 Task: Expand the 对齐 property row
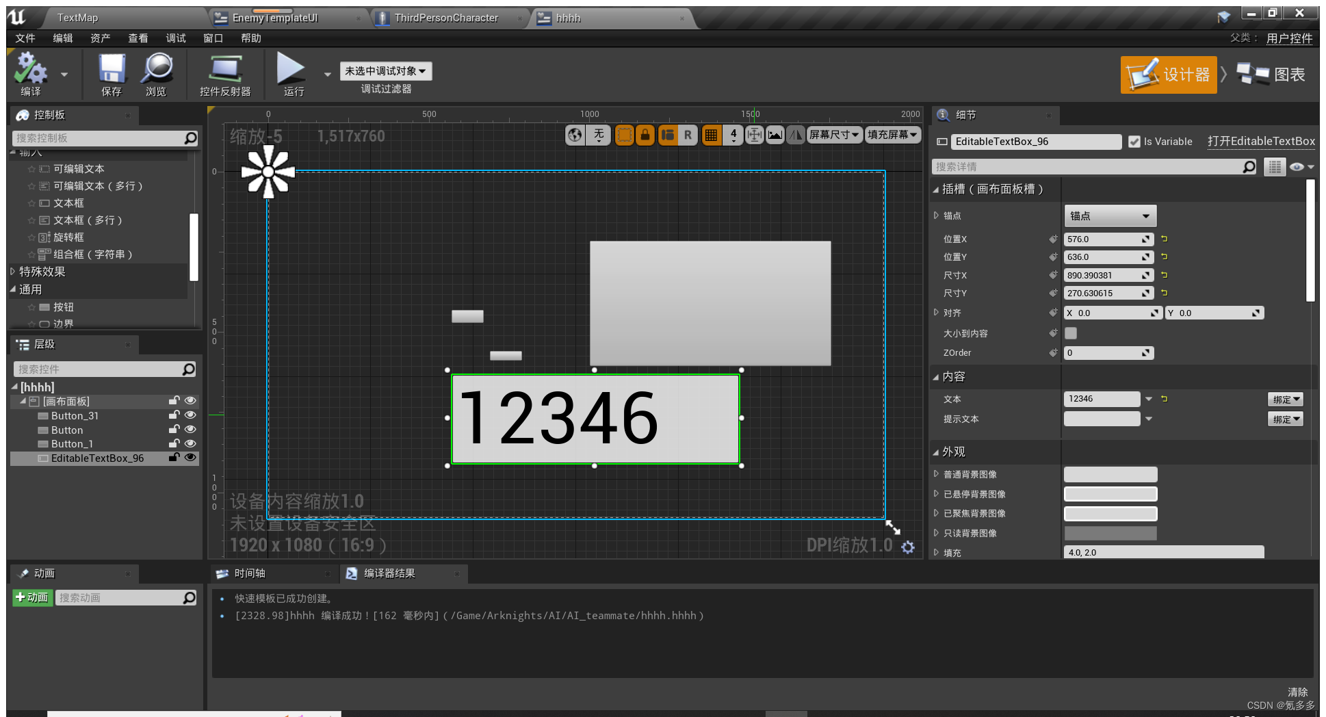[x=936, y=313]
